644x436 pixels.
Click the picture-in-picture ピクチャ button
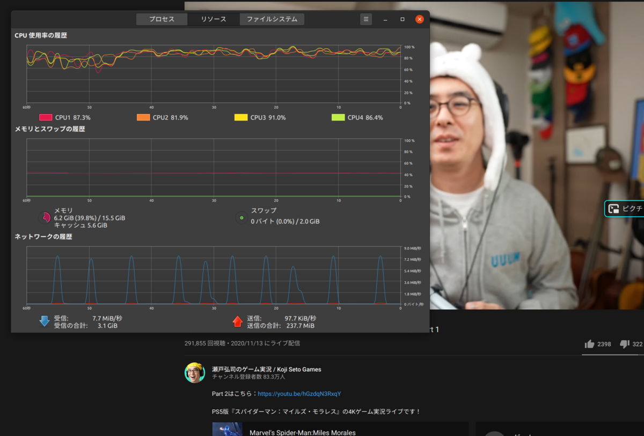tap(624, 209)
